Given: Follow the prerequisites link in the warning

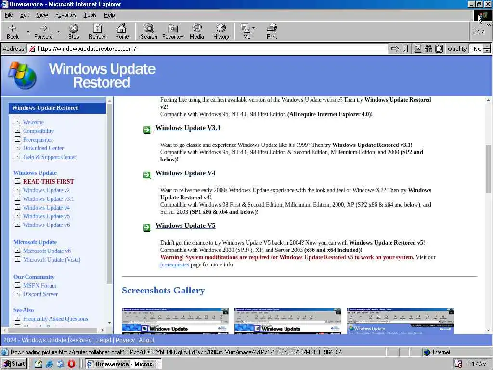Looking at the screenshot, I should point(174,264).
